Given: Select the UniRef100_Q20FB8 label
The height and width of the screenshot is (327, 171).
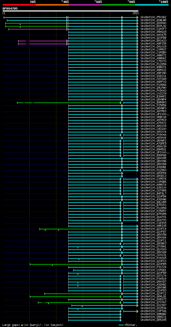Looking at the screenshot, I should [x=153, y=38].
